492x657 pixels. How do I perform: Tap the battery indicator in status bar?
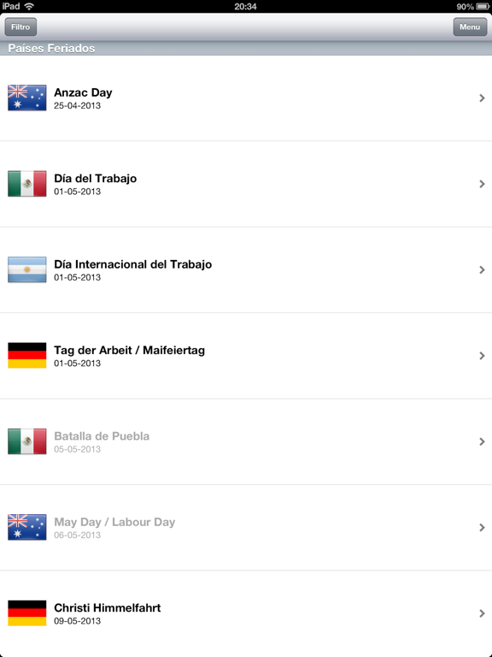(483, 7)
